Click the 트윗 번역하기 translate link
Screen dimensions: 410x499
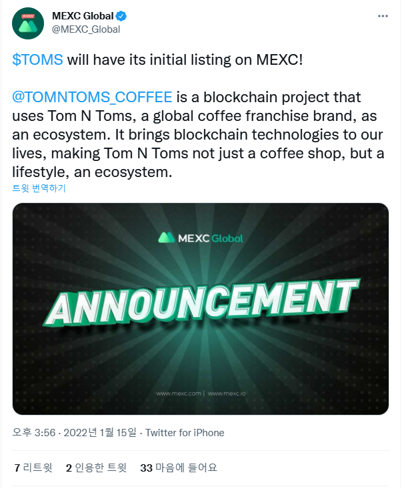(39, 188)
